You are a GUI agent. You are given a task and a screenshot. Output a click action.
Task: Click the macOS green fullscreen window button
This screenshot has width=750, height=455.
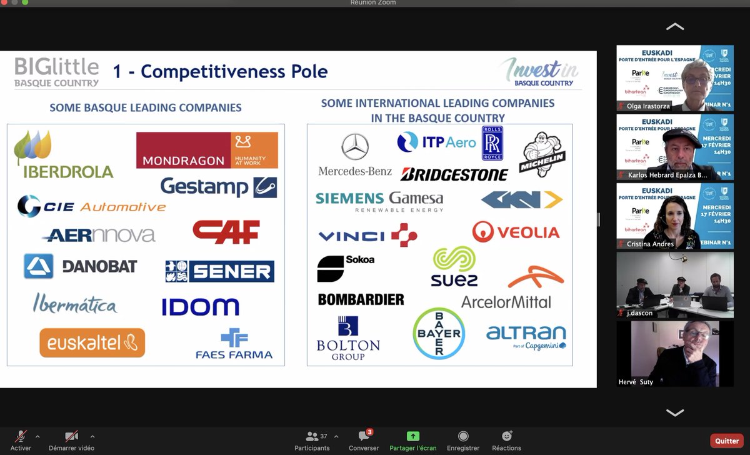tap(26, 2)
